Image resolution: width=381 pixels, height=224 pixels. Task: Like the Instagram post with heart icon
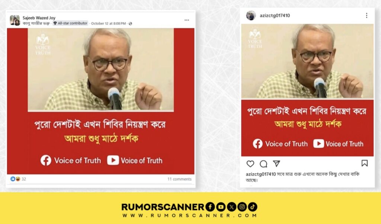[x=250, y=164]
